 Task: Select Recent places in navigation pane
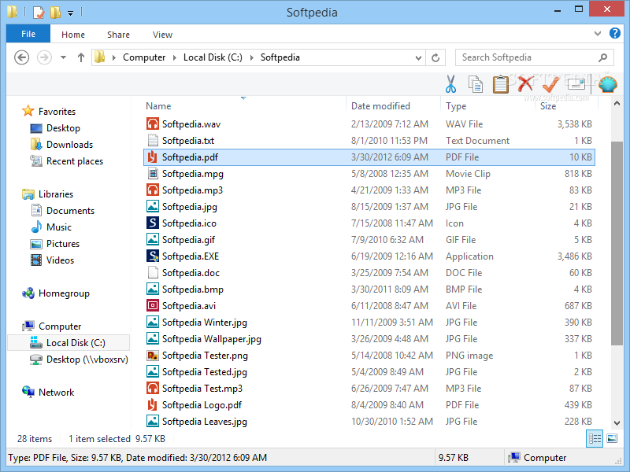[74, 161]
